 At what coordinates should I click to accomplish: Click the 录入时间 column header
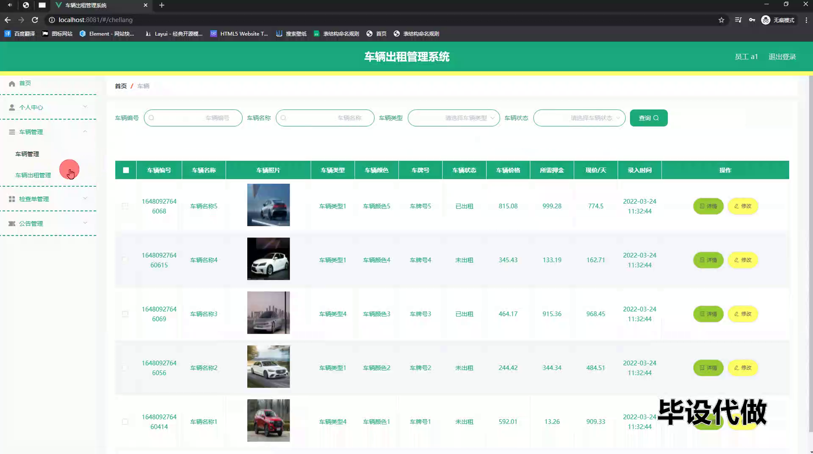[639, 170]
